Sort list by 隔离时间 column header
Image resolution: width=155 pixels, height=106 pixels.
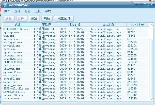point(74,25)
